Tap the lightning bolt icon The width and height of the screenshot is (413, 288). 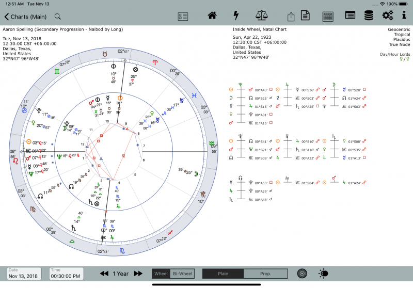[x=236, y=15]
